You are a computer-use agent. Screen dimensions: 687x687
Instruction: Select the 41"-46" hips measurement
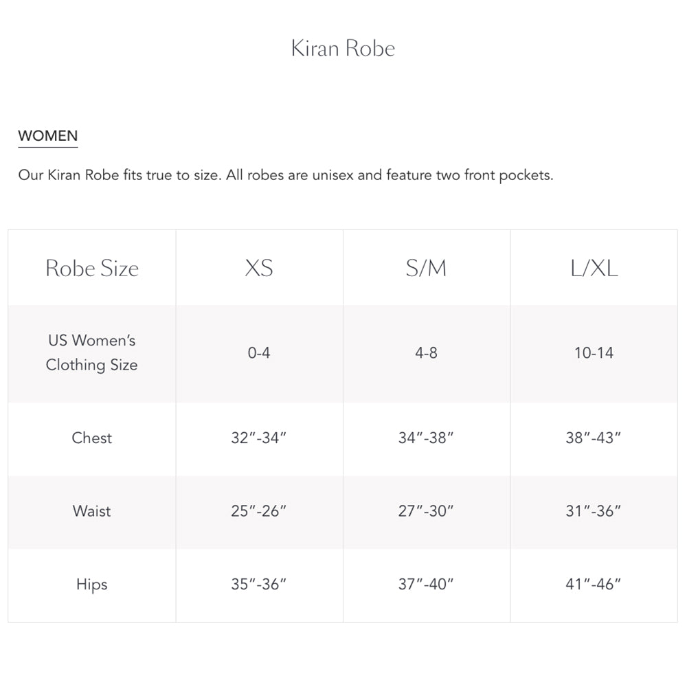594,585
